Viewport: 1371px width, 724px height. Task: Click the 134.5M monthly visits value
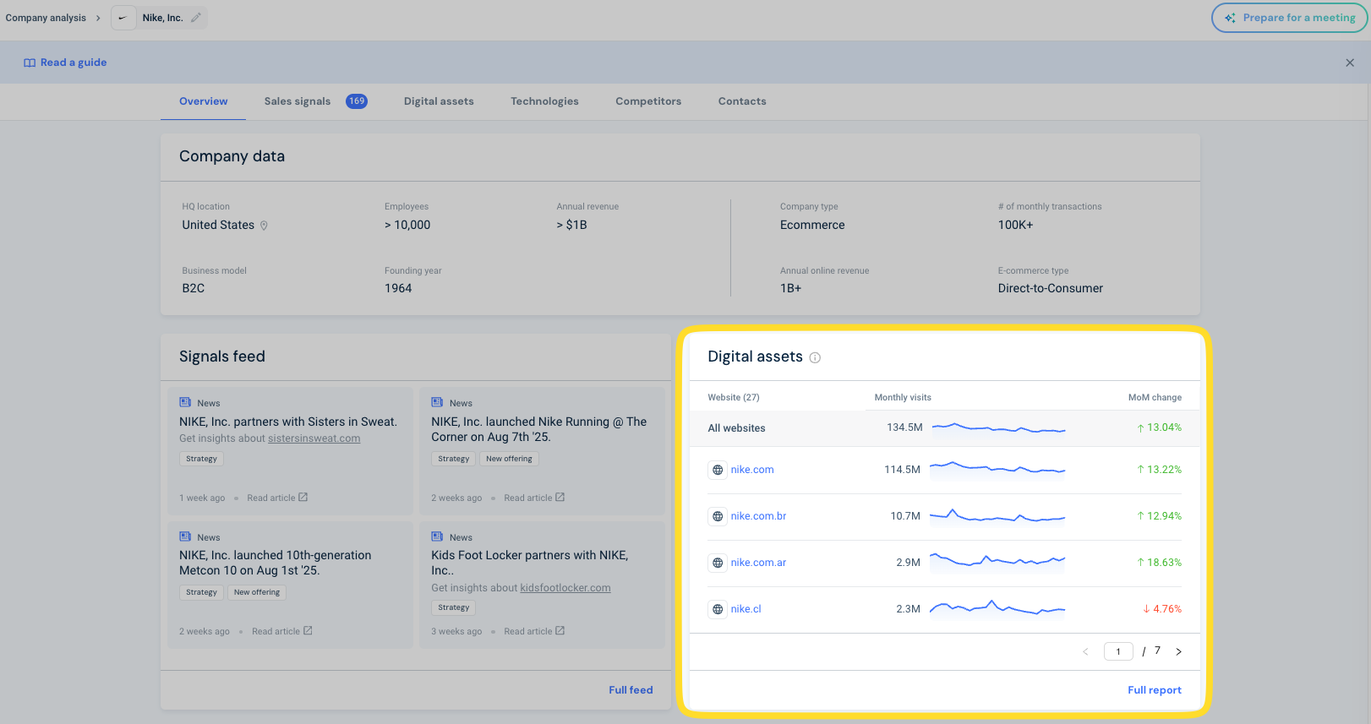[904, 427]
